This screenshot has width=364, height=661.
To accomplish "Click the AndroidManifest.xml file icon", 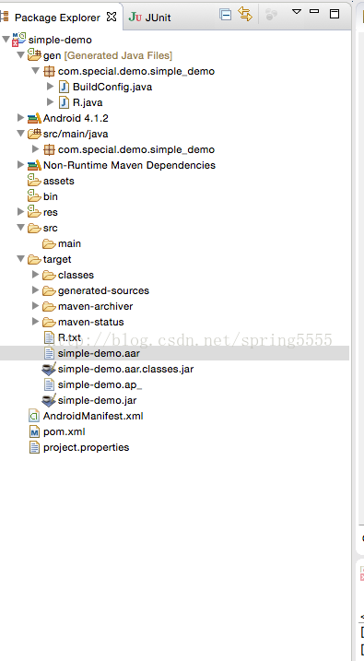I will click(34, 416).
